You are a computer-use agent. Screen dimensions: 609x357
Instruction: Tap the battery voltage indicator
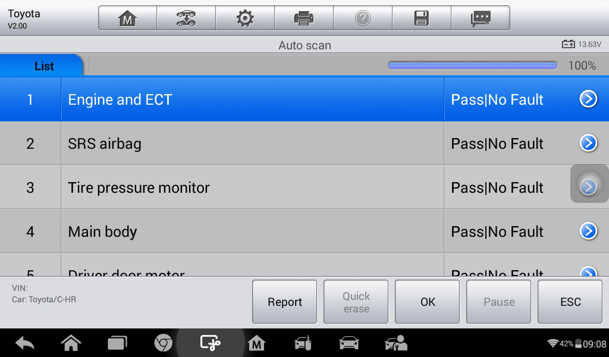pos(582,45)
